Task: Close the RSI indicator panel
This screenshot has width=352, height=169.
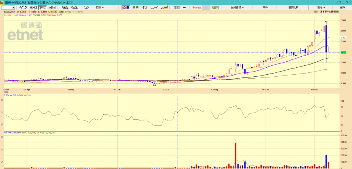Action: [x=2, y=99]
